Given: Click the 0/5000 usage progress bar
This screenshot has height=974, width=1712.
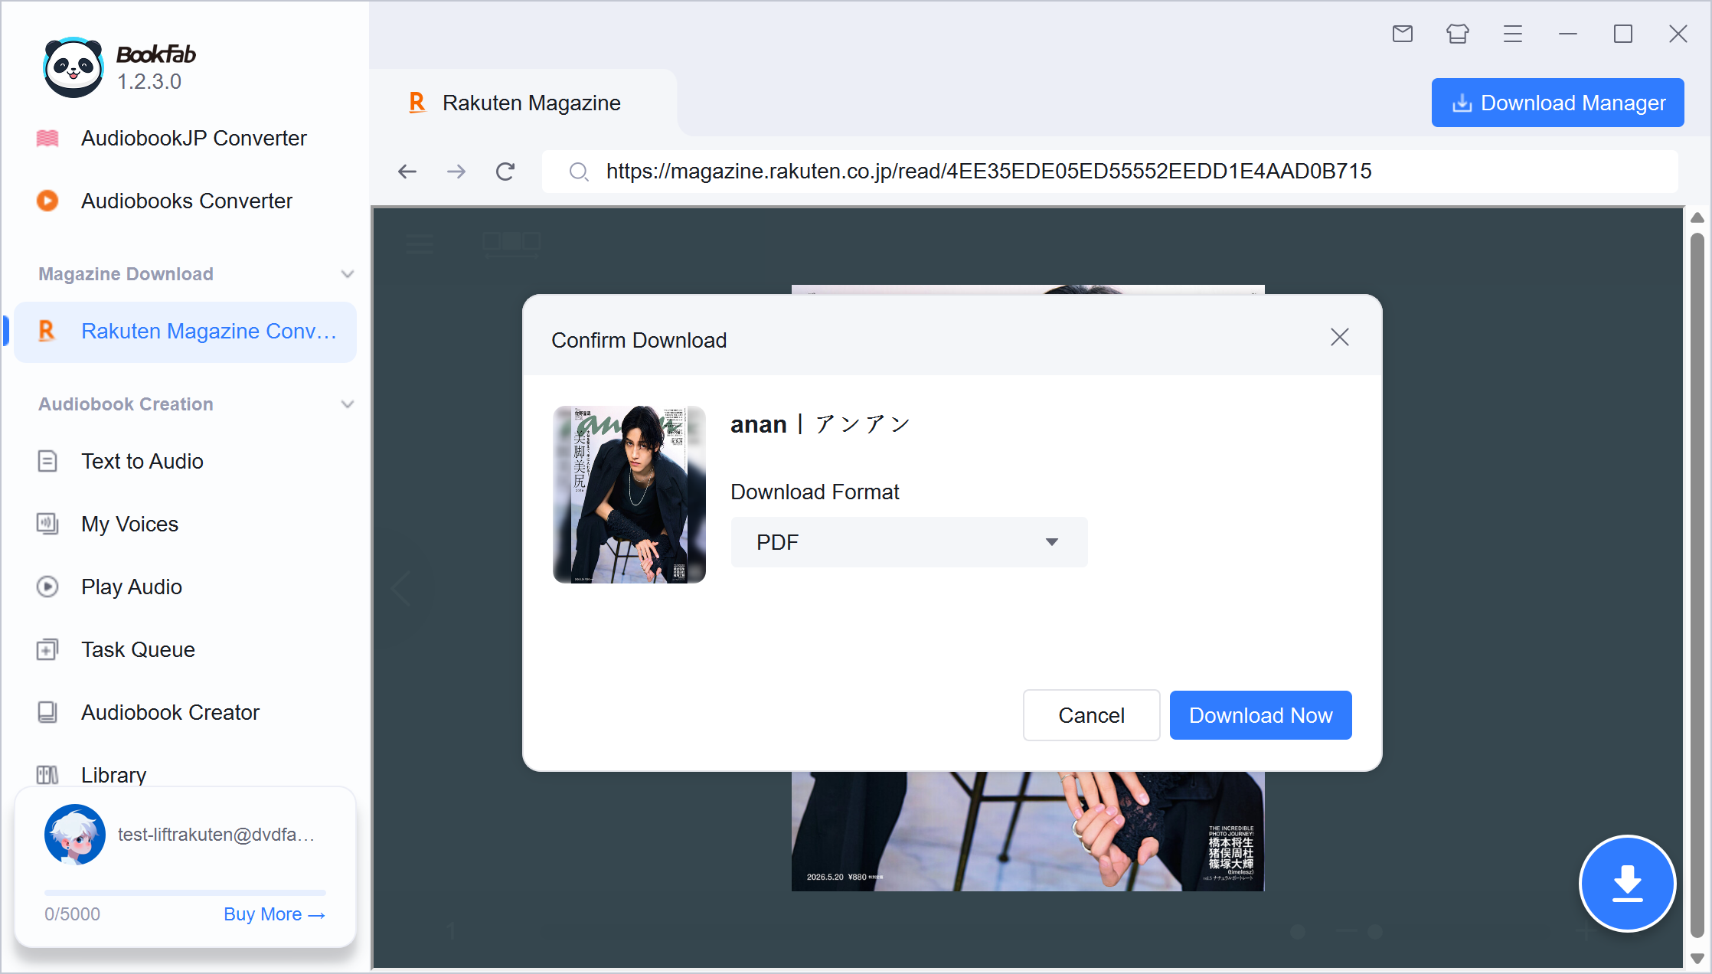Looking at the screenshot, I should (x=185, y=893).
